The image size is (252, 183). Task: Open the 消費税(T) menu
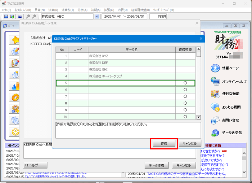[68, 10]
